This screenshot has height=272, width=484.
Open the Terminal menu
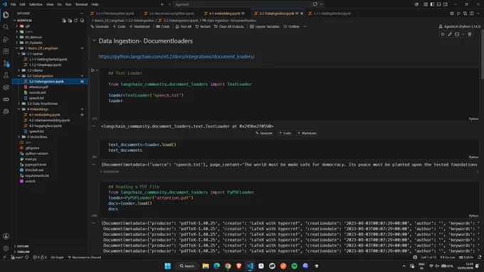(x=81, y=4)
